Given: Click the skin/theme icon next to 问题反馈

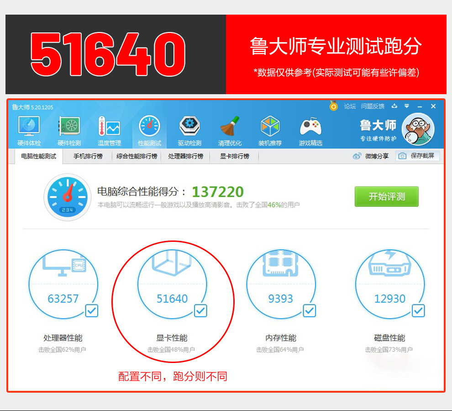Looking at the screenshot, I should pyautogui.click(x=394, y=106).
